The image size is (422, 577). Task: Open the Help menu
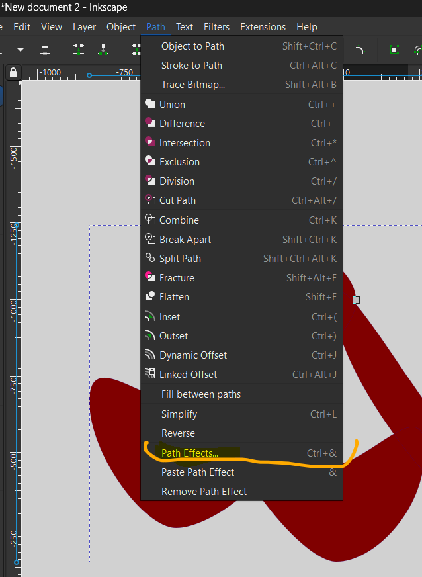307,27
